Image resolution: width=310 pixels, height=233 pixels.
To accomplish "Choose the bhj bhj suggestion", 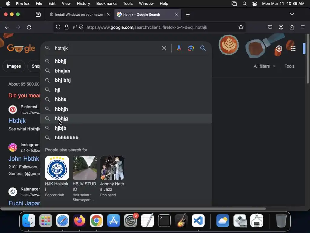I will click(126, 80).
